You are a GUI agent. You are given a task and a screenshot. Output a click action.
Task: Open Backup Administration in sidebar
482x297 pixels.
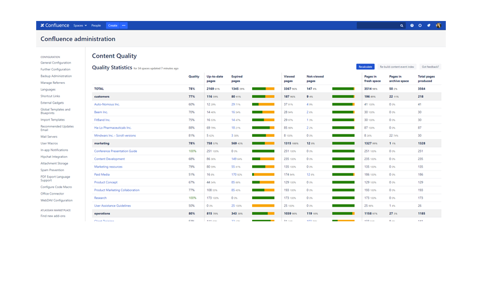56,76
